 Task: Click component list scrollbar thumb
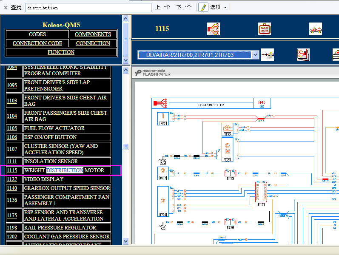tap(126, 147)
